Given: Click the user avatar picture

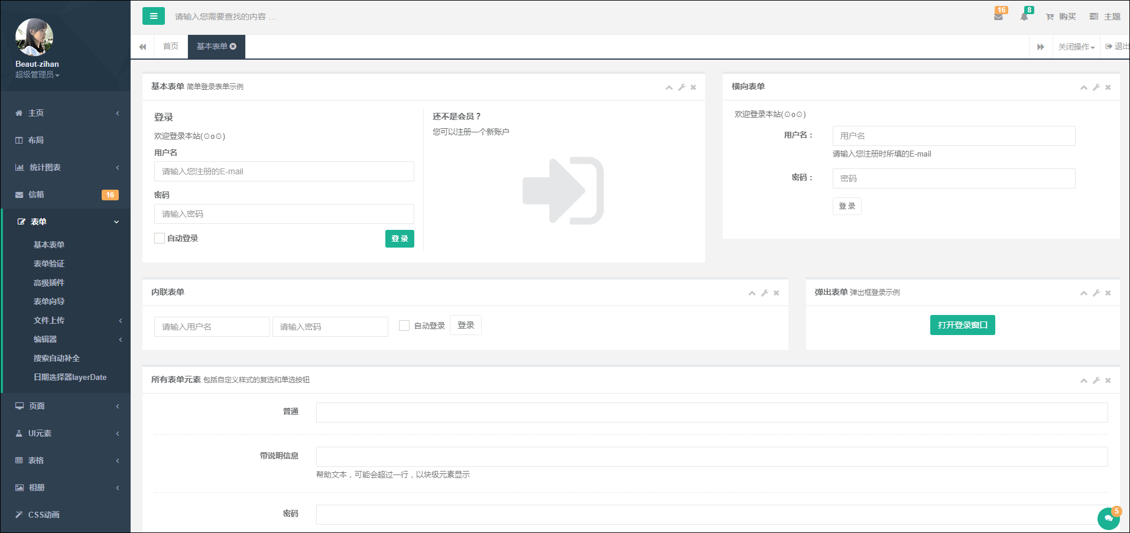Looking at the screenshot, I should 34,37.
